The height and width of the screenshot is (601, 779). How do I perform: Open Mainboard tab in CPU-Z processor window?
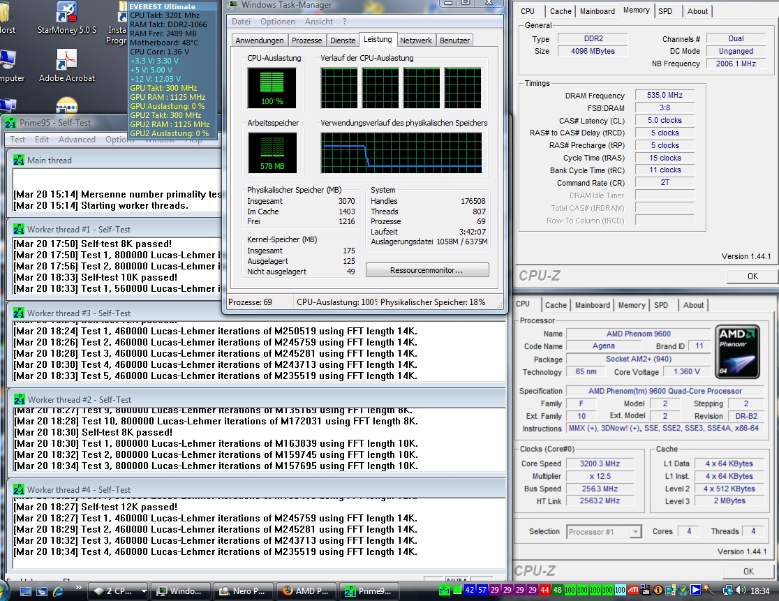coord(592,305)
